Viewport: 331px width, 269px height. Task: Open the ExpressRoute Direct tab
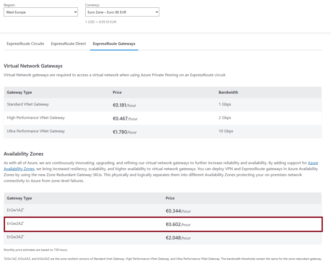coord(68,44)
